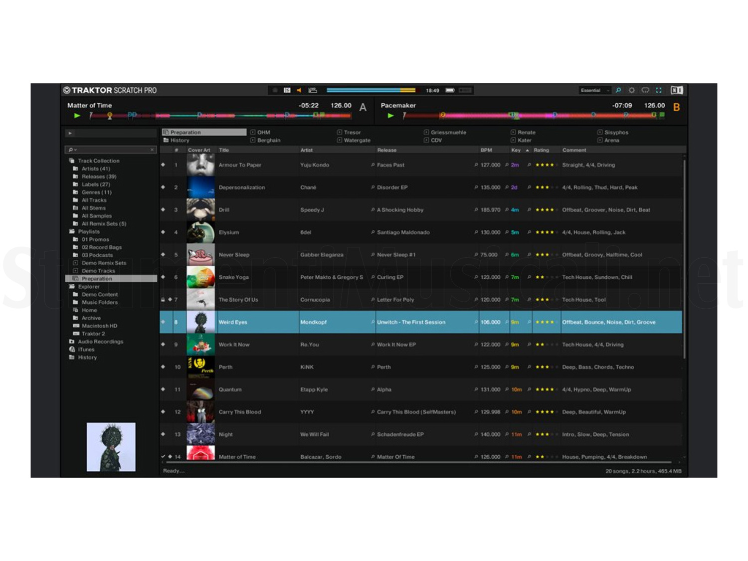Image resolution: width=748 pixels, height=561 pixels.
Task: Open the Berghain favorite playlist
Action: (265, 140)
